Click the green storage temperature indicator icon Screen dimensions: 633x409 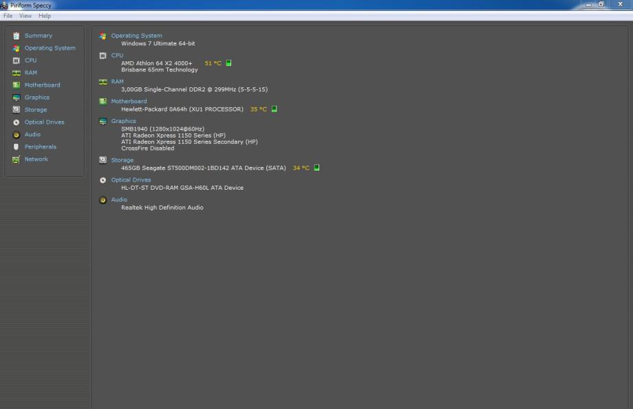[317, 168]
